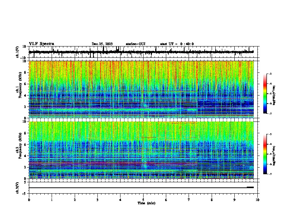290x224 pixels.
Task: Click time axis tick label "4"
Action: (120, 199)
